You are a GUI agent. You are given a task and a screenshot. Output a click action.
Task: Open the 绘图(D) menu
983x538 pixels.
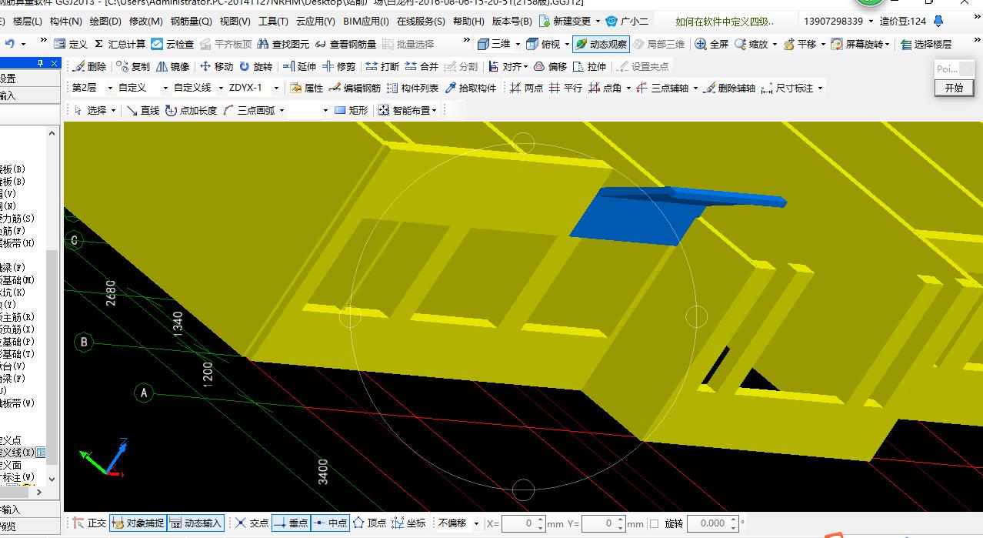click(x=105, y=22)
